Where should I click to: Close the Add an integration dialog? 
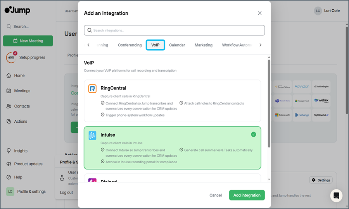point(259,13)
